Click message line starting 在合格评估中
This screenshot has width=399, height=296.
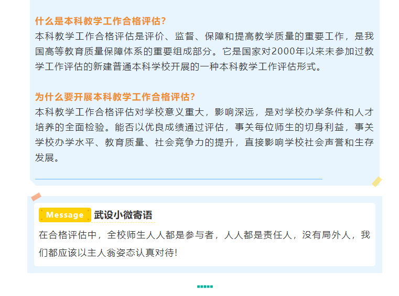point(204,235)
